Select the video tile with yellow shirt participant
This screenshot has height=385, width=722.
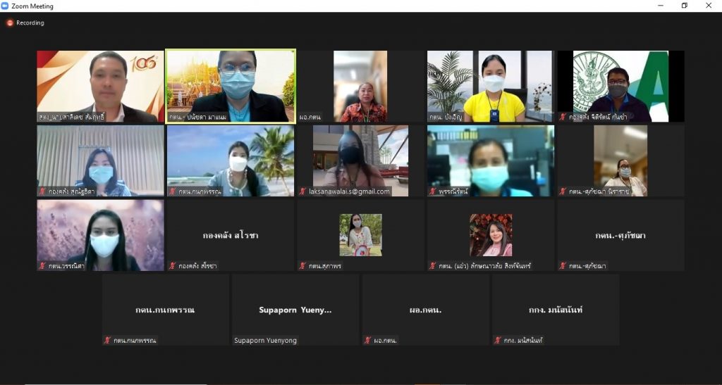pos(490,85)
